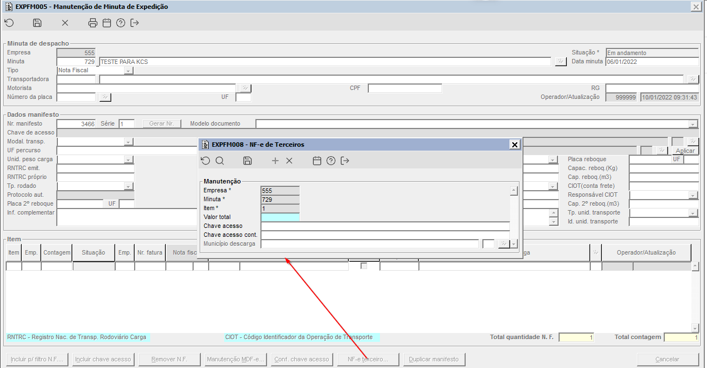Click the Chave acesso input field
Viewport: 707px width, 368px height.
[x=385, y=226]
